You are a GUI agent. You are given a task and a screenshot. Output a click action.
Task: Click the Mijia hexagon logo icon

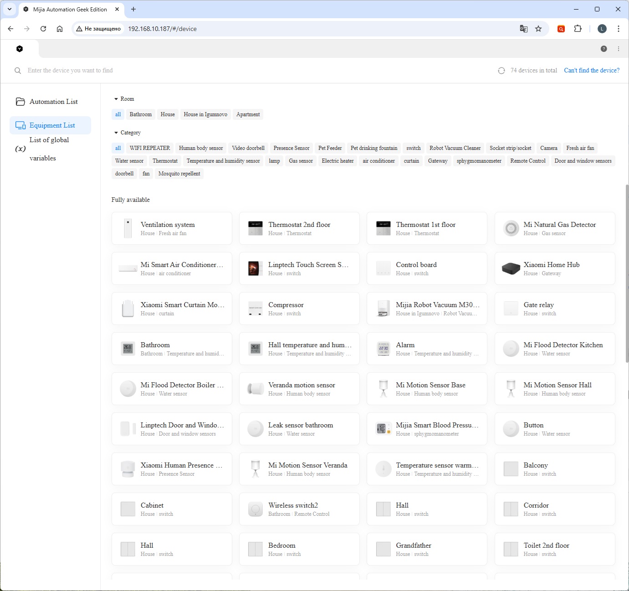(x=20, y=49)
